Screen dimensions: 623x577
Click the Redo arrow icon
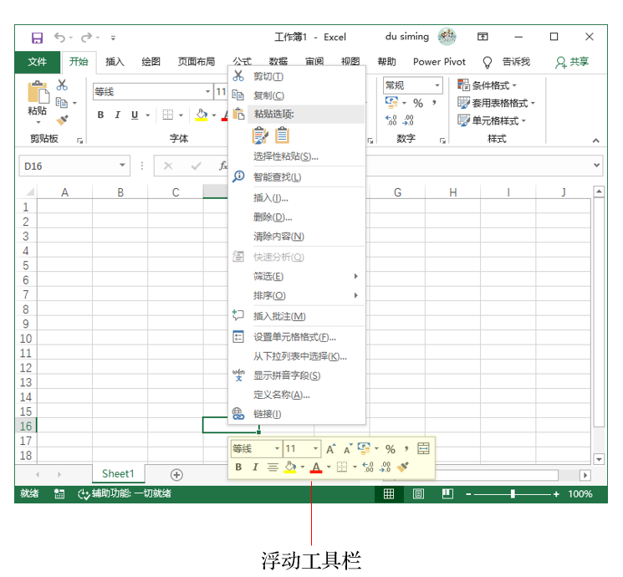tap(86, 38)
